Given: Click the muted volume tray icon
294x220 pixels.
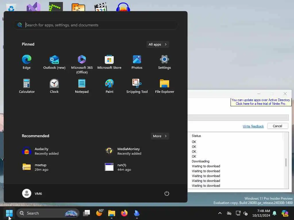Looking at the screenshot, I should point(245,213).
